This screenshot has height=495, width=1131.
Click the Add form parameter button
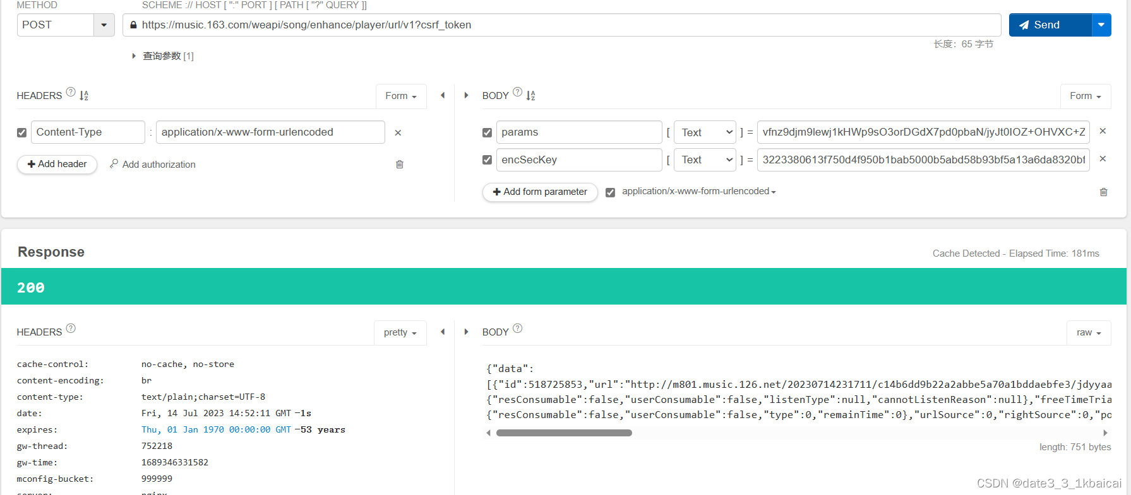click(x=540, y=192)
